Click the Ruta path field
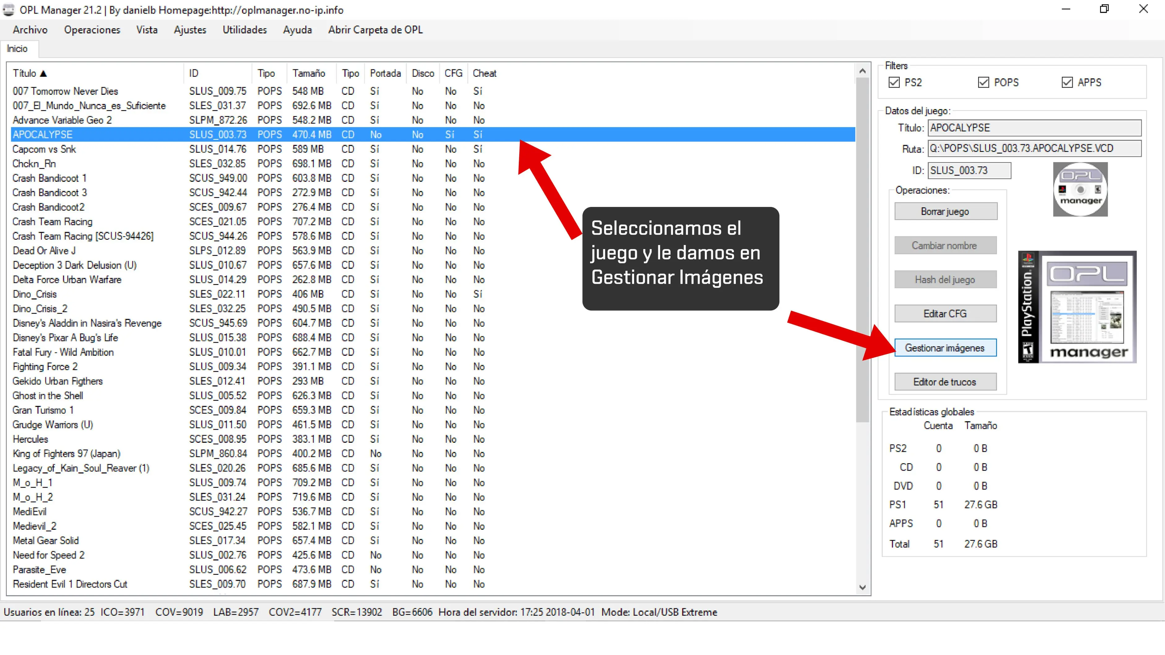 tap(1035, 149)
